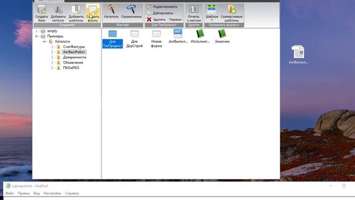355x200 pixels.
Task: Open Файл menu in AkelPad
Action: [x=9, y=193]
